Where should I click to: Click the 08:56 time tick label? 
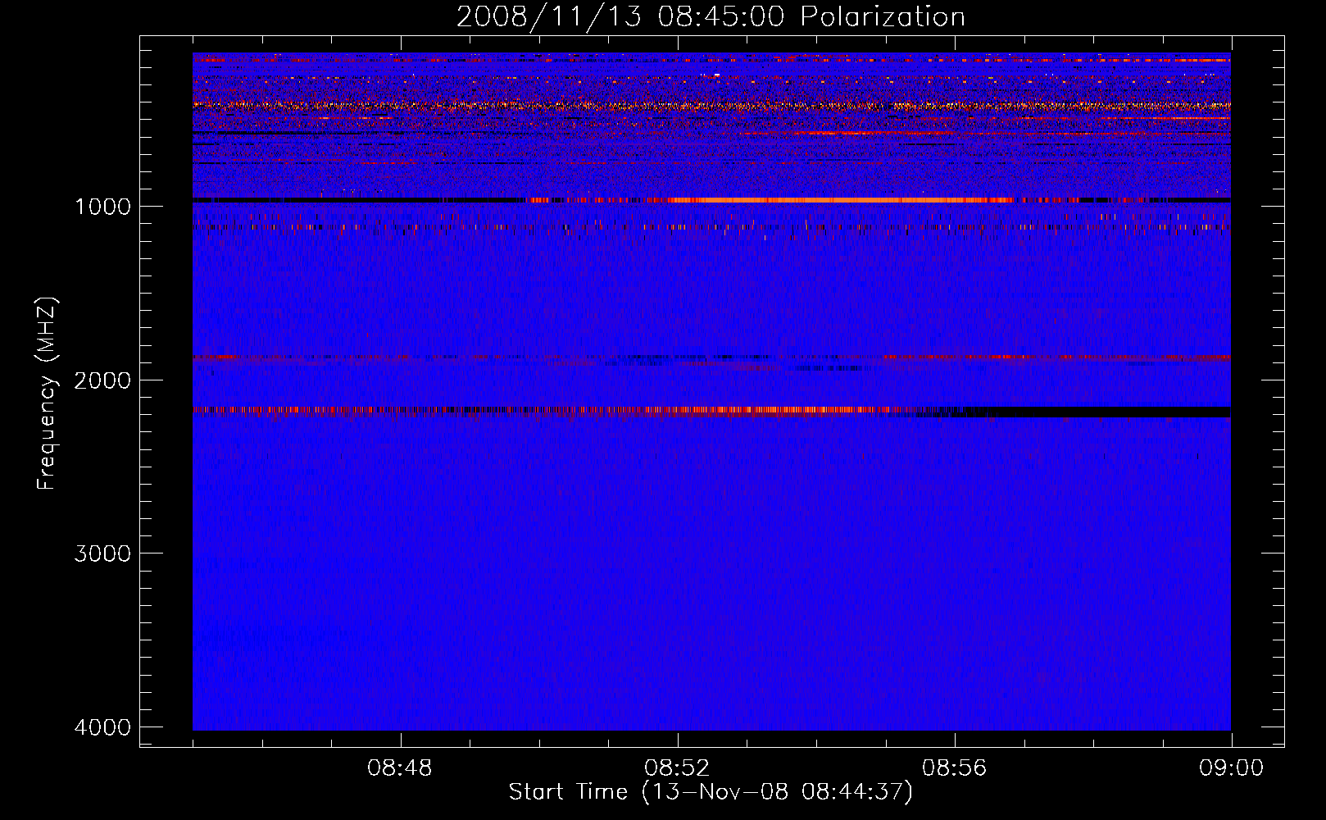[955, 768]
